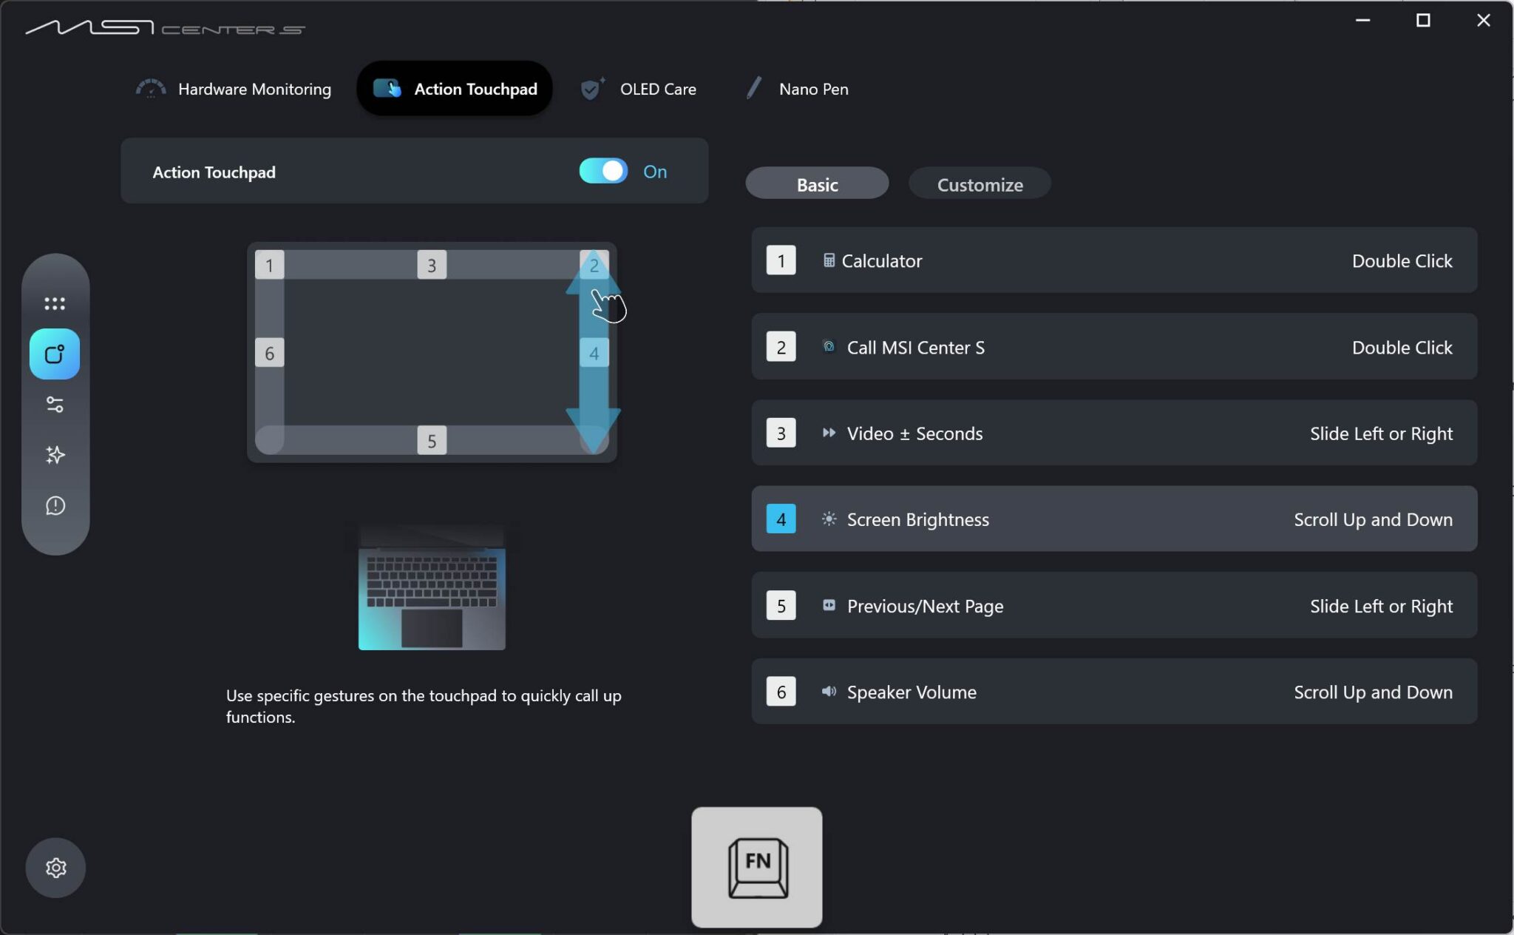Open the sliders settings sidebar icon
Image resolution: width=1514 pixels, height=935 pixels.
55,405
